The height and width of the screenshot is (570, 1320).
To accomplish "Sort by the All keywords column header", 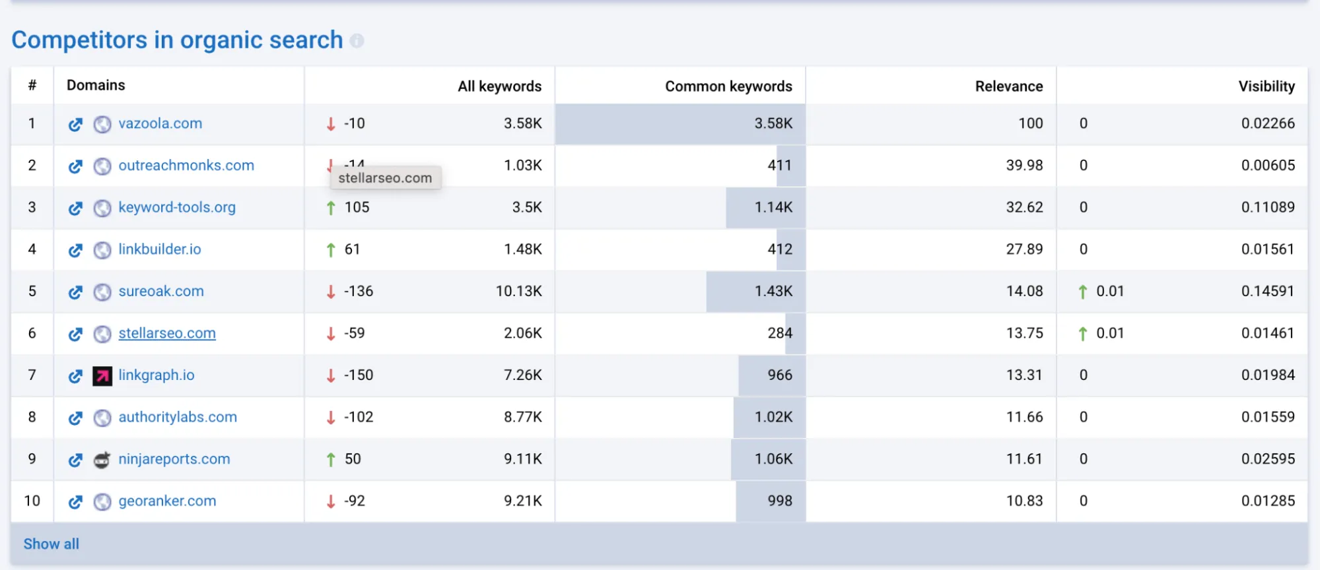I will tap(500, 86).
